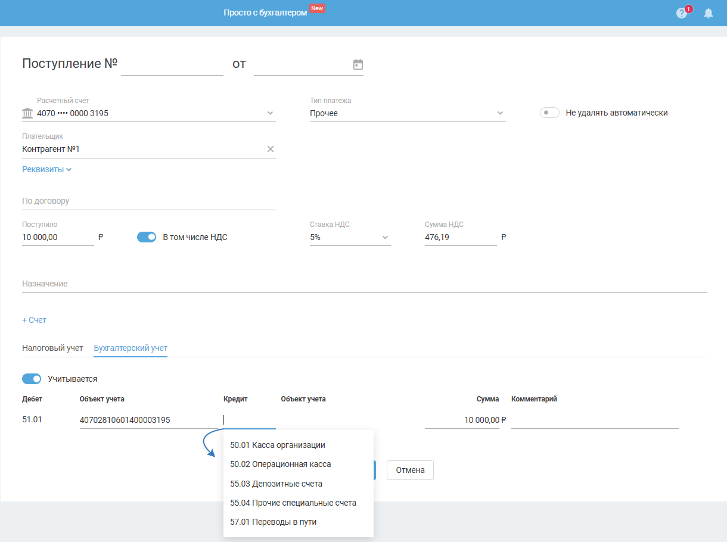Open 'Просто с бухгалтером' header link

click(265, 13)
